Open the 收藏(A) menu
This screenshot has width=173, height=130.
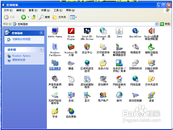(x=46, y=10)
